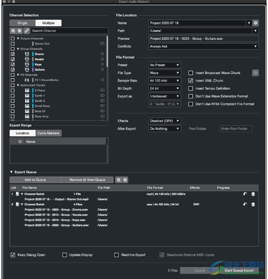Click the Synth 1 instrument keyboard icon
This screenshot has height=279, width=268.
point(27,96)
